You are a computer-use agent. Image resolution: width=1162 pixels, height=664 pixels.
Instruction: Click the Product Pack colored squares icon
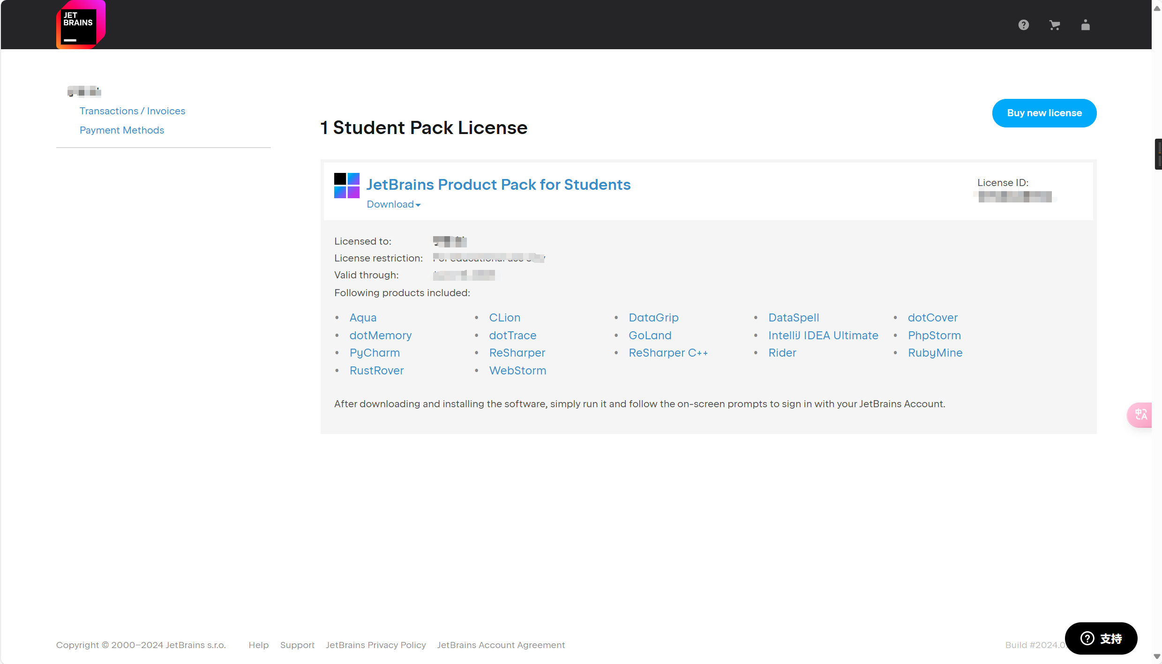346,186
